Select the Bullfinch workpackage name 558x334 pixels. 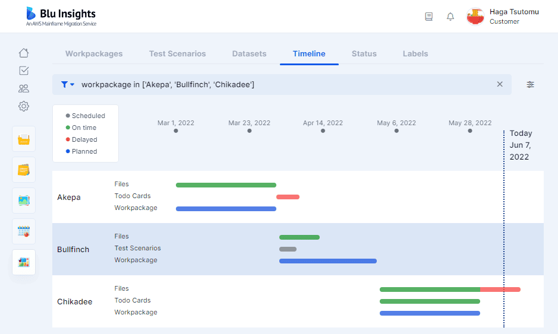(x=73, y=249)
